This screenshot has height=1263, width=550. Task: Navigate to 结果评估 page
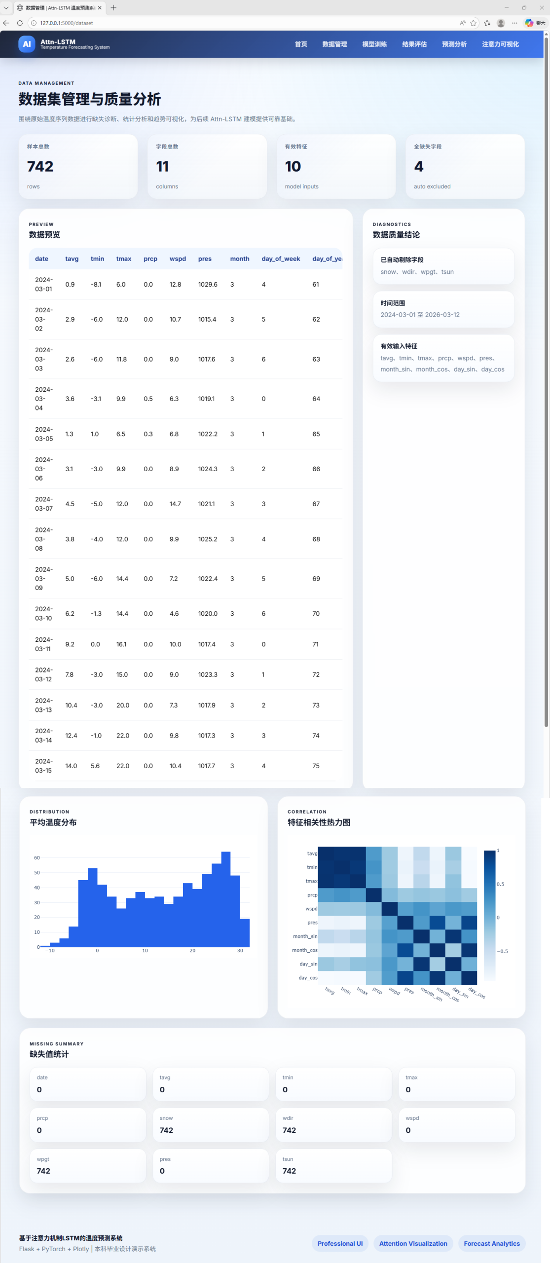tap(414, 44)
